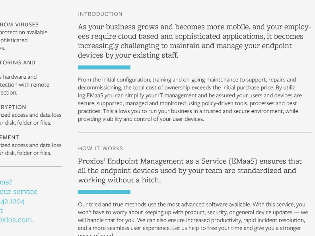Screen dimensions: 315x236
Task: Click the blue bar above 'Our tried and true'
Action: (104, 192)
